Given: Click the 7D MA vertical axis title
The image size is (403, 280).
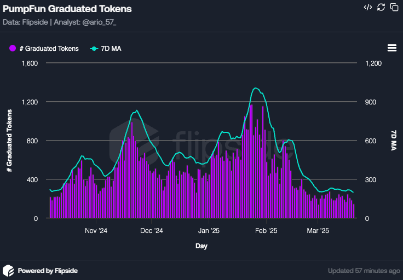Looking at the screenshot, I should coord(394,140).
